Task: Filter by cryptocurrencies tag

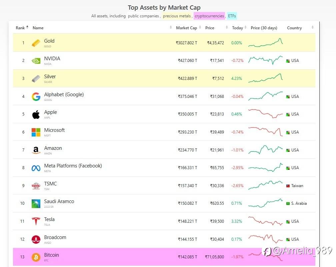Action: click(x=209, y=16)
